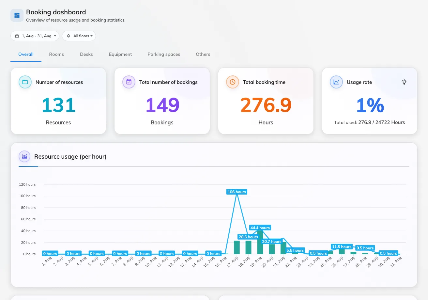Click the 106 hours data label
Image resolution: width=428 pixels, height=300 pixels.
point(237,192)
